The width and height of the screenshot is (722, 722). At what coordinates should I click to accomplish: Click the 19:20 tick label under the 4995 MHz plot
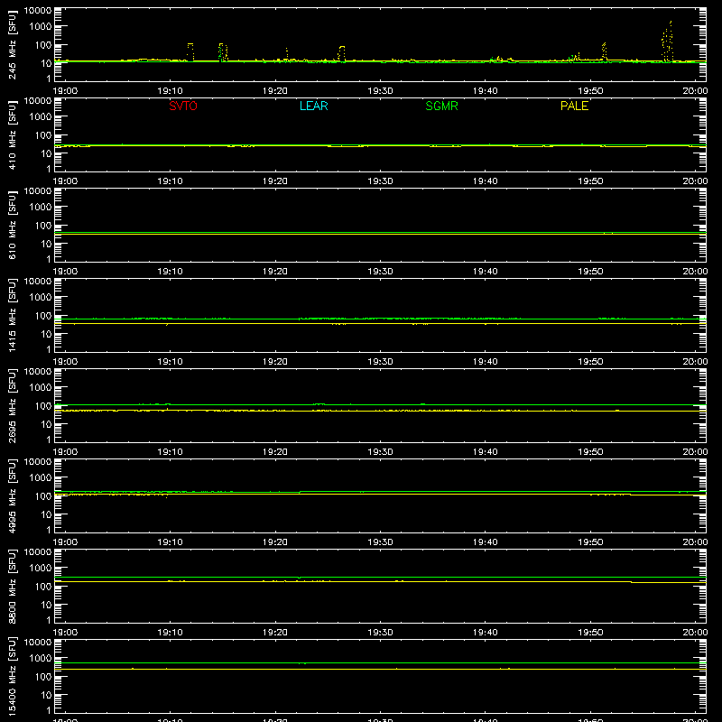coord(275,542)
